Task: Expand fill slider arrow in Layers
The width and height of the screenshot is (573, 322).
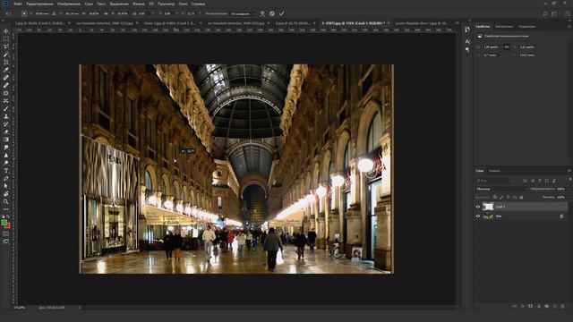Action: tap(569, 197)
